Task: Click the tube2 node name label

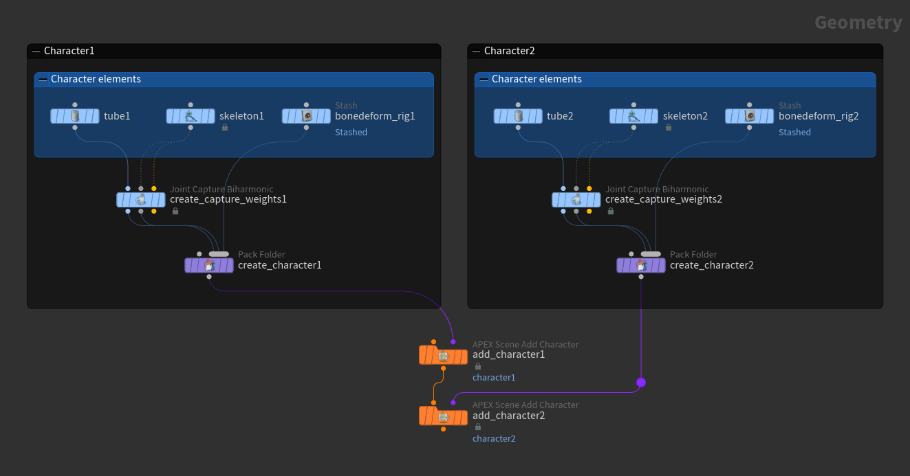Action: [x=560, y=116]
